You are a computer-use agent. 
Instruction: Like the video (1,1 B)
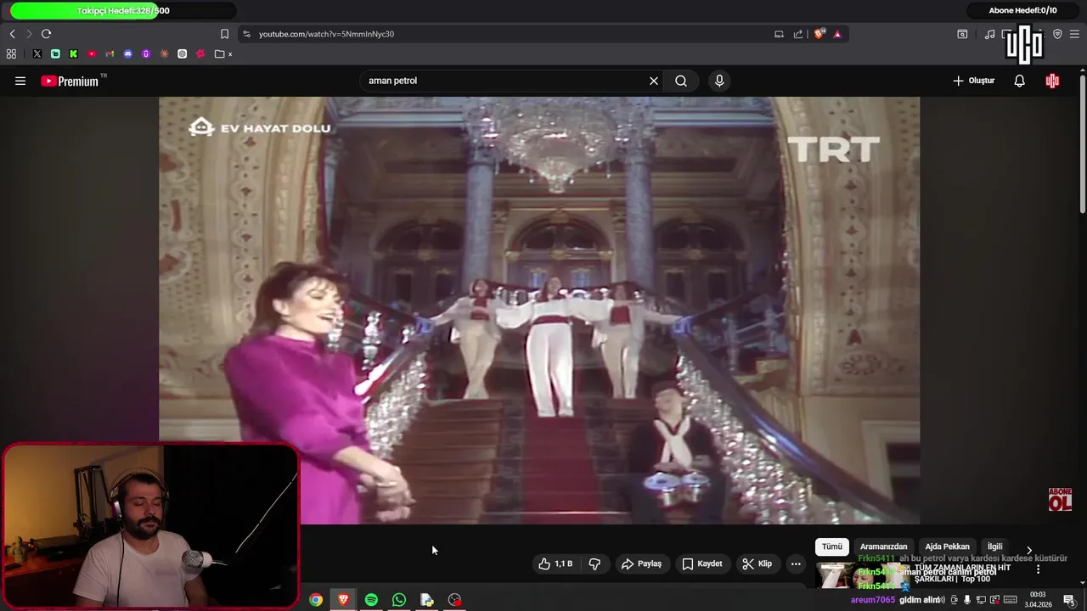coord(555,563)
